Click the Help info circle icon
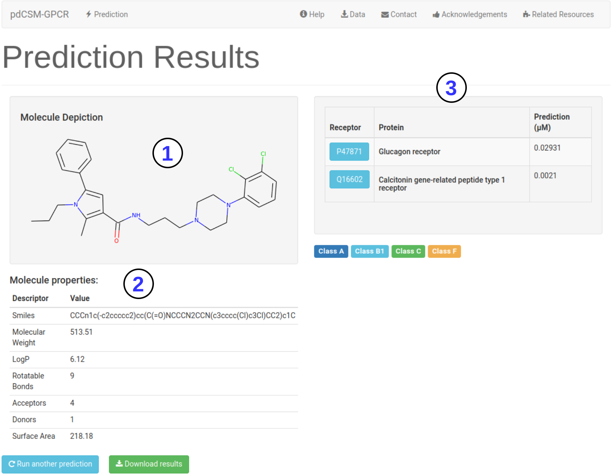The height and width of the screenshot is (476, 612). 303,14
